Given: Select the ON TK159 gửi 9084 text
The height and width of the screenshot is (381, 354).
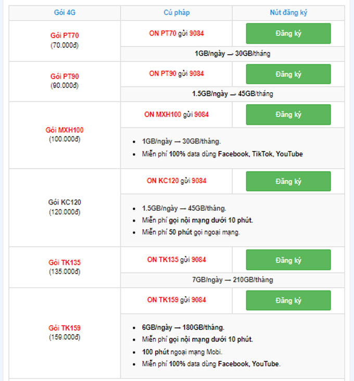Looking at the screenshot, I should (176, 300).
